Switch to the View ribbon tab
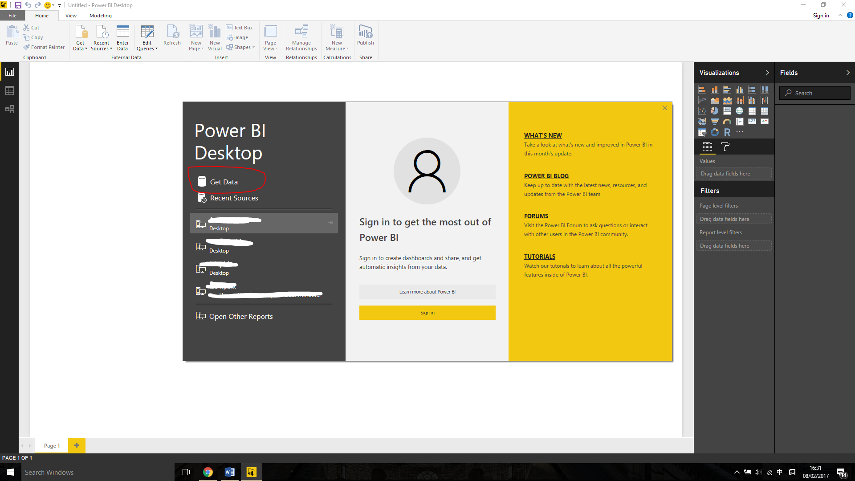This screenshot has width=855, height=481. coord(71,16)
